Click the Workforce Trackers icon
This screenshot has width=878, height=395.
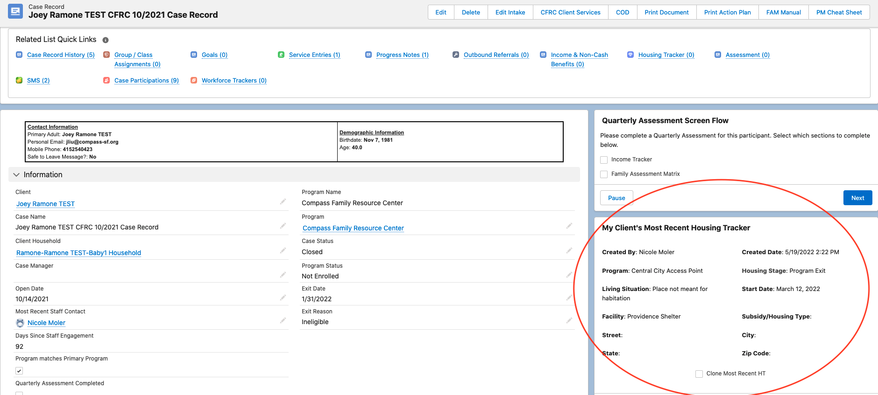point(194,80)
